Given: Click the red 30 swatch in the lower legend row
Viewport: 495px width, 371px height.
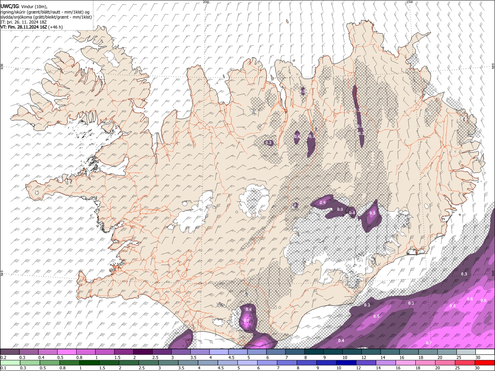Looking at the screenshot, I should 485,362.
